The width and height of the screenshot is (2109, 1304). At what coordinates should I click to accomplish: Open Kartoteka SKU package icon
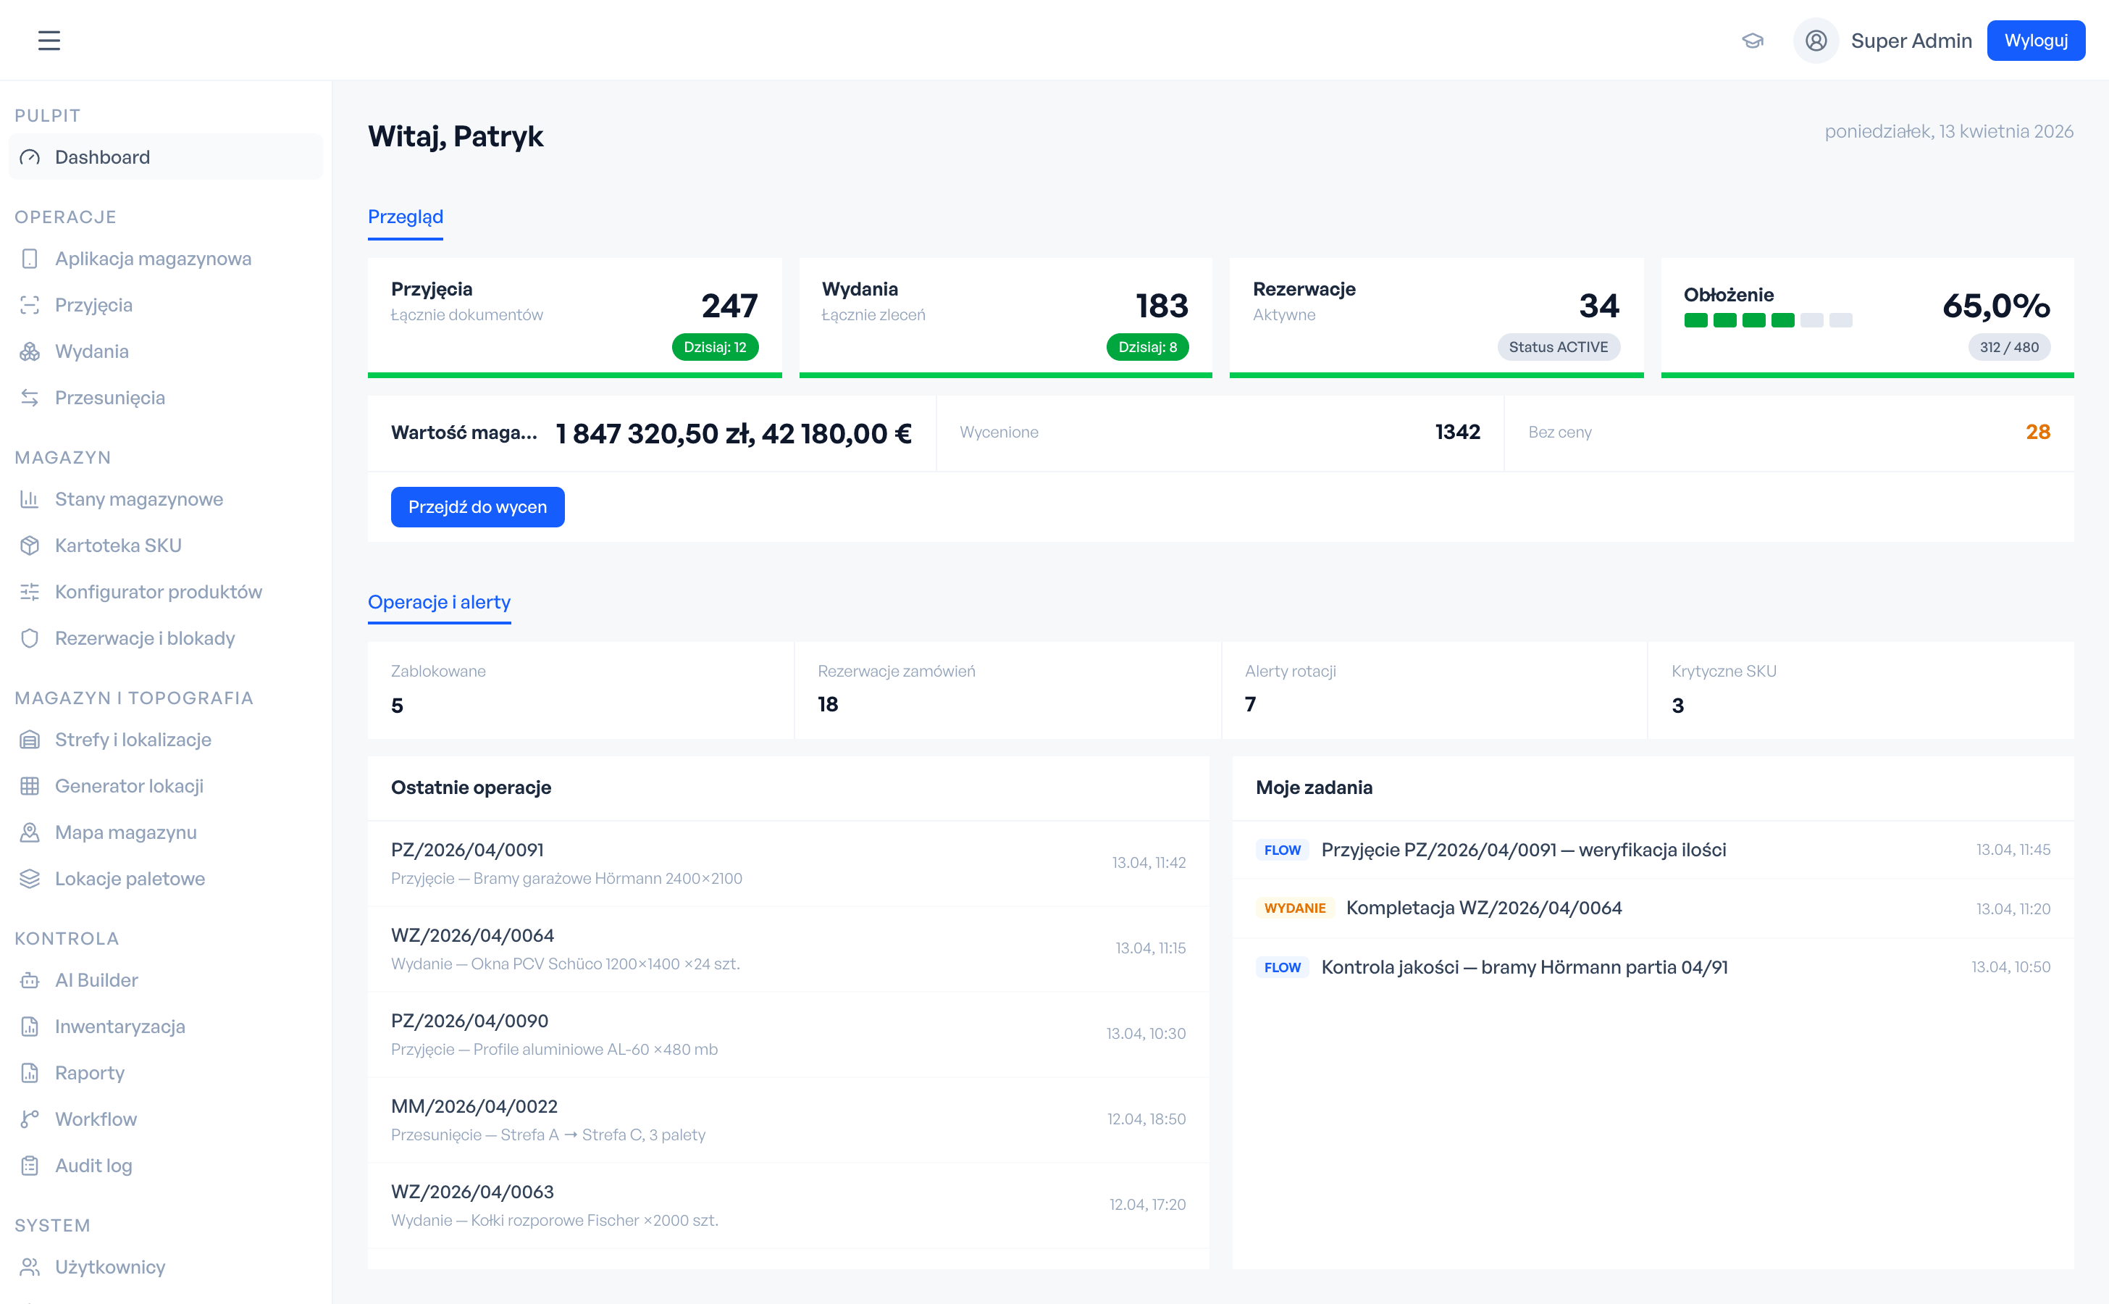(30, 545)
